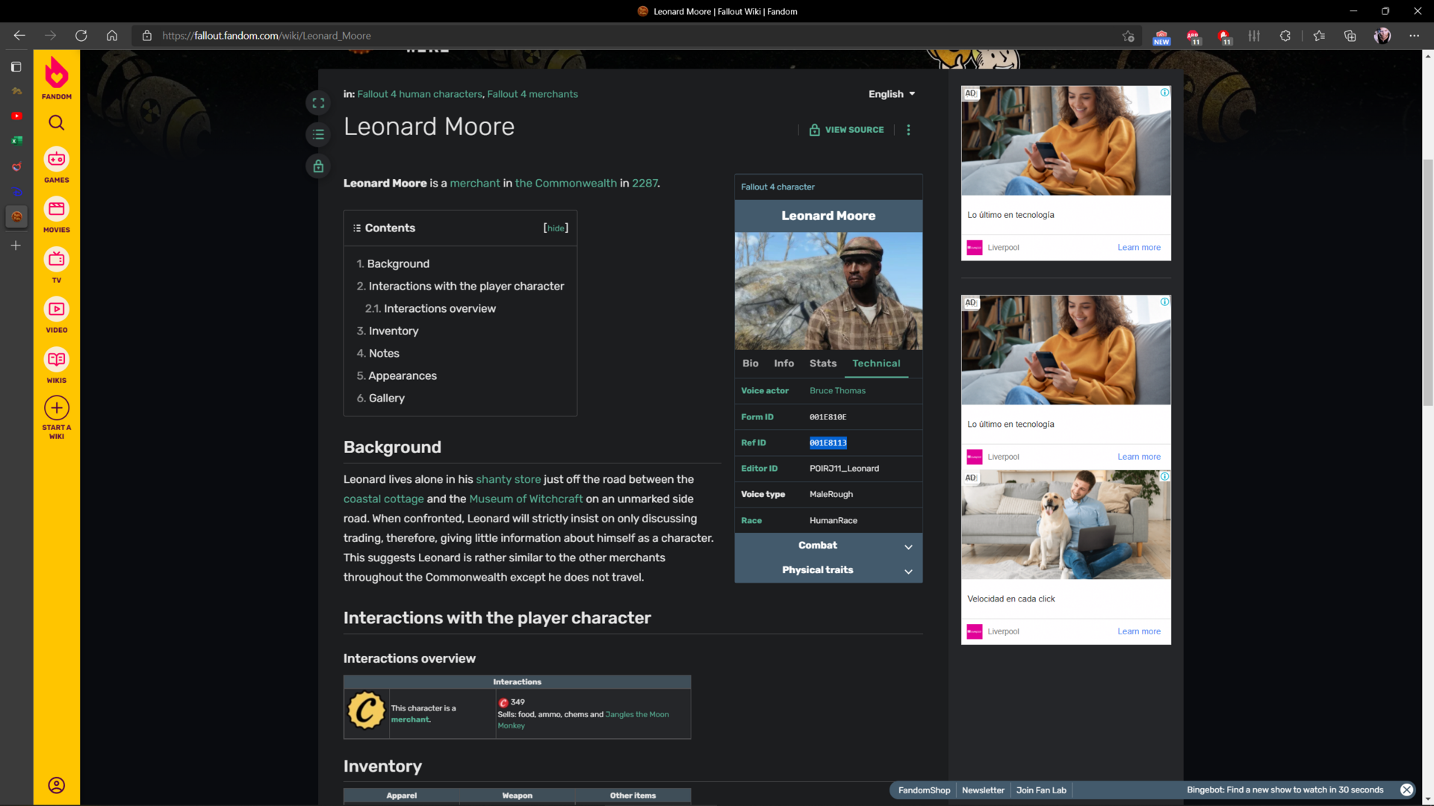Open the Fandom Movies section
Viewport: 1434px width, 806px height.
click(57, 215)
